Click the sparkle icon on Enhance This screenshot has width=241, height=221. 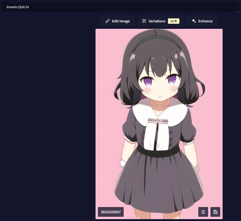[x=194, y=21]
